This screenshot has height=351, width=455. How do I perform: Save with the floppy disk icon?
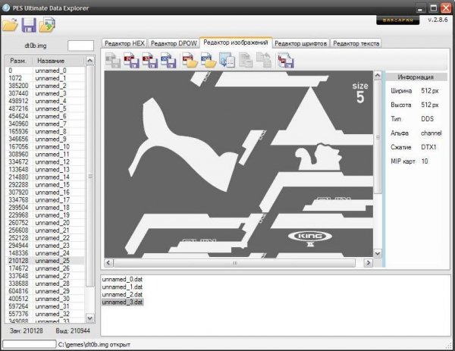(x=29, y=25)
